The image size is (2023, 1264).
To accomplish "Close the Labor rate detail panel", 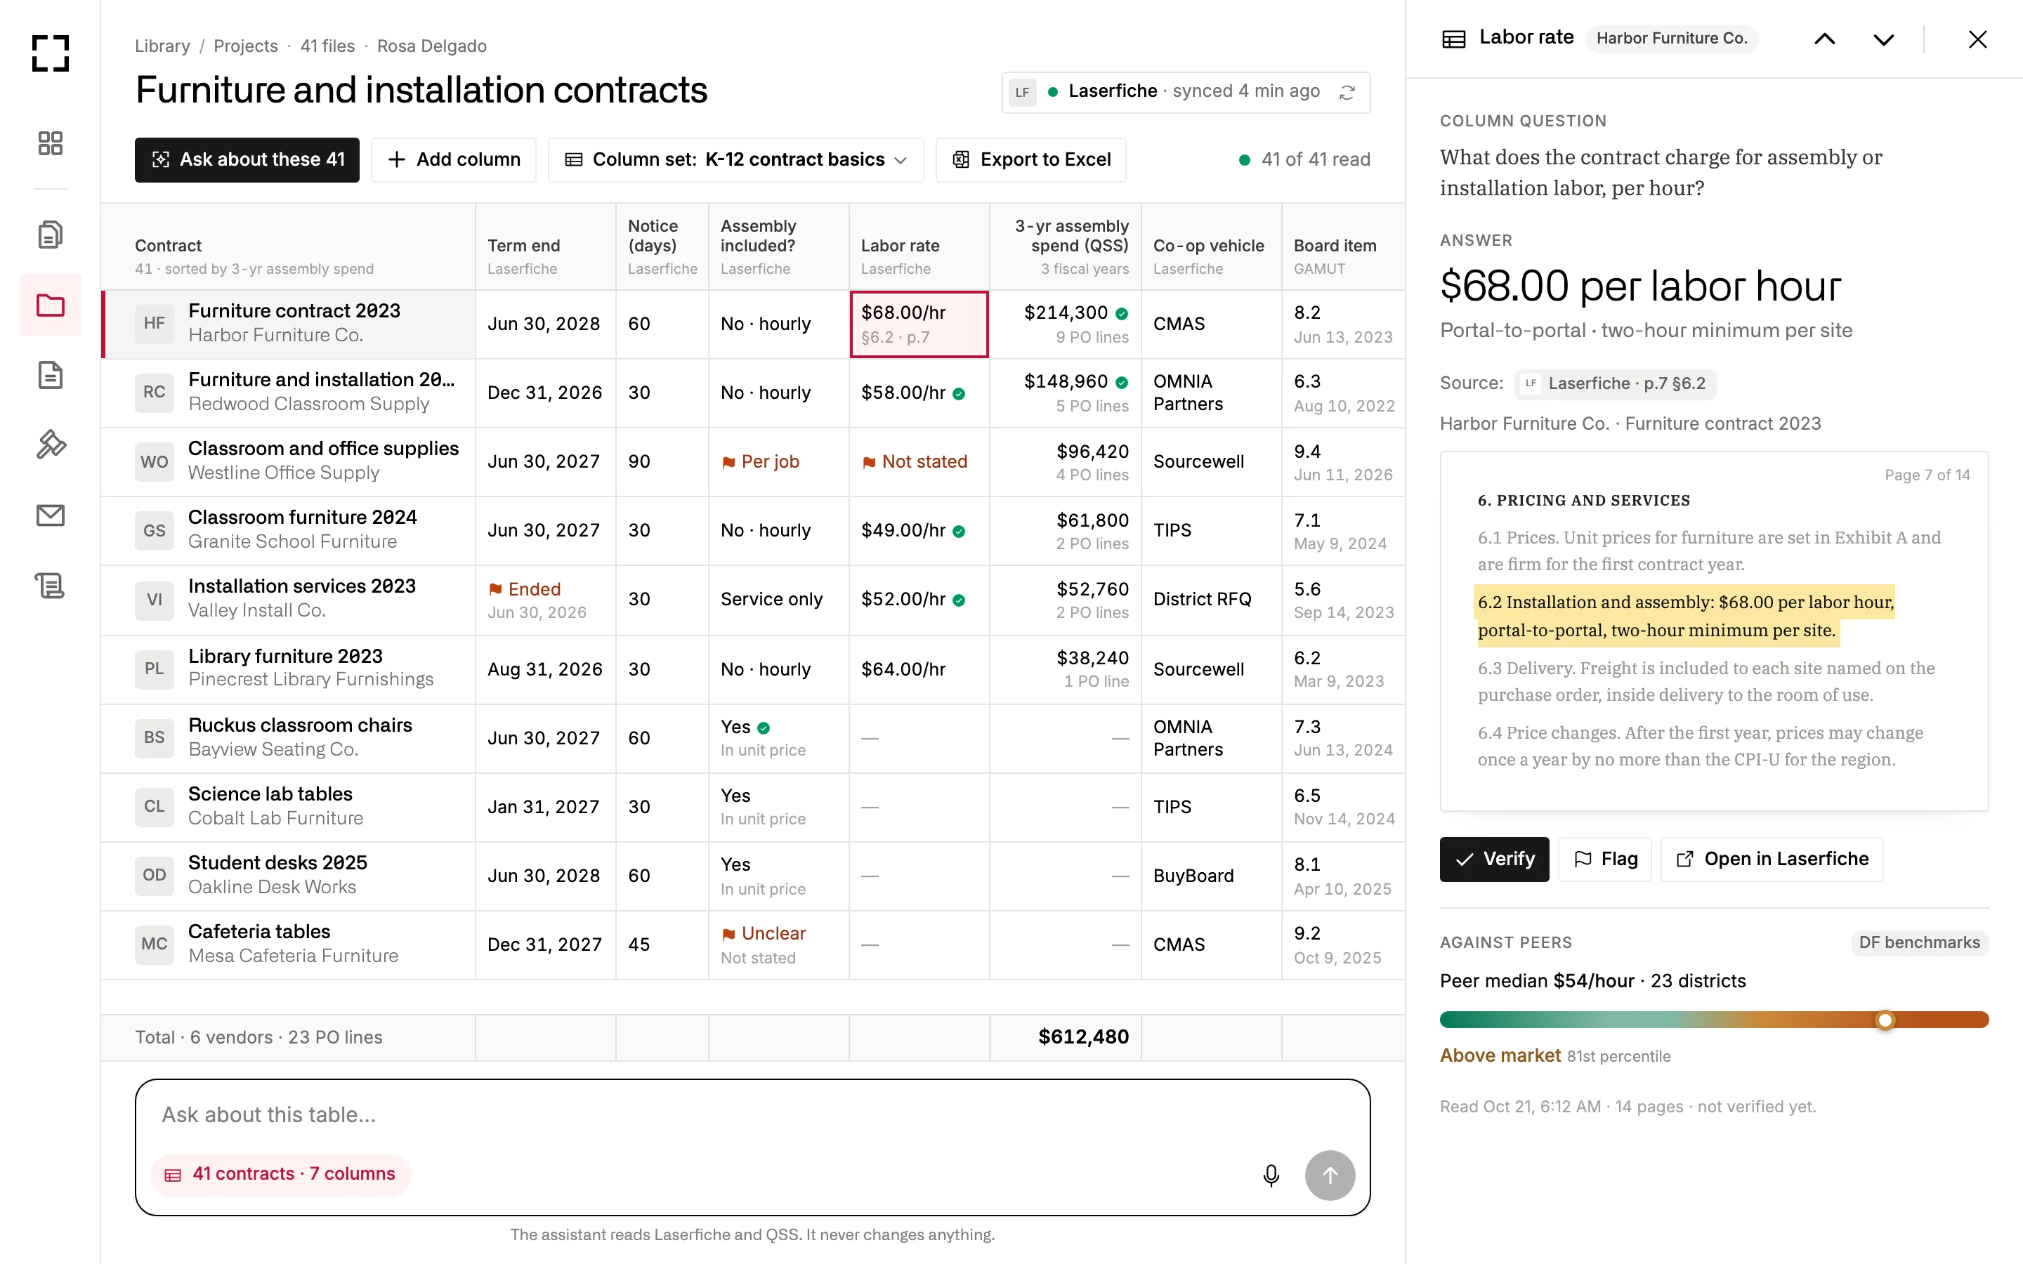I will click(x=1977, y=39).
